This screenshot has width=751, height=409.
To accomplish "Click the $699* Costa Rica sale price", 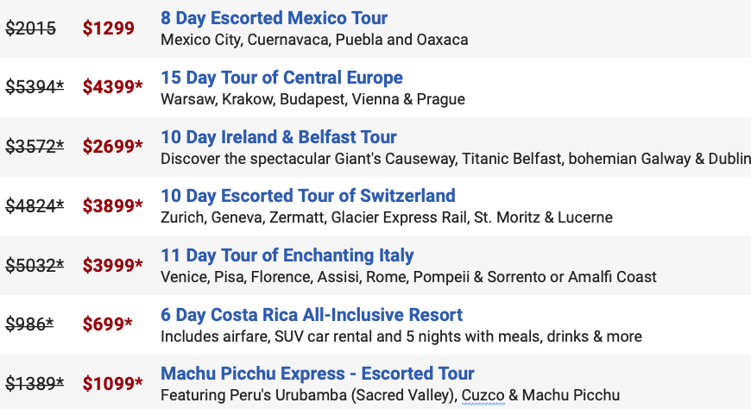I will [107, 324].
